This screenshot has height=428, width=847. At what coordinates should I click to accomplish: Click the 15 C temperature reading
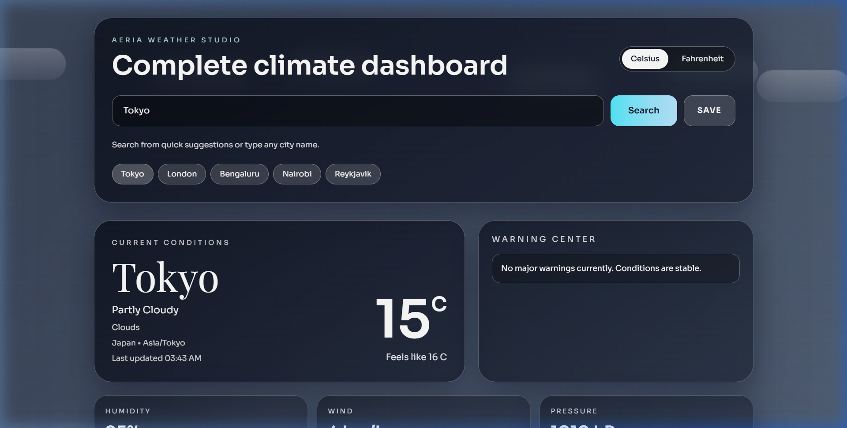[x=411, y=318]
